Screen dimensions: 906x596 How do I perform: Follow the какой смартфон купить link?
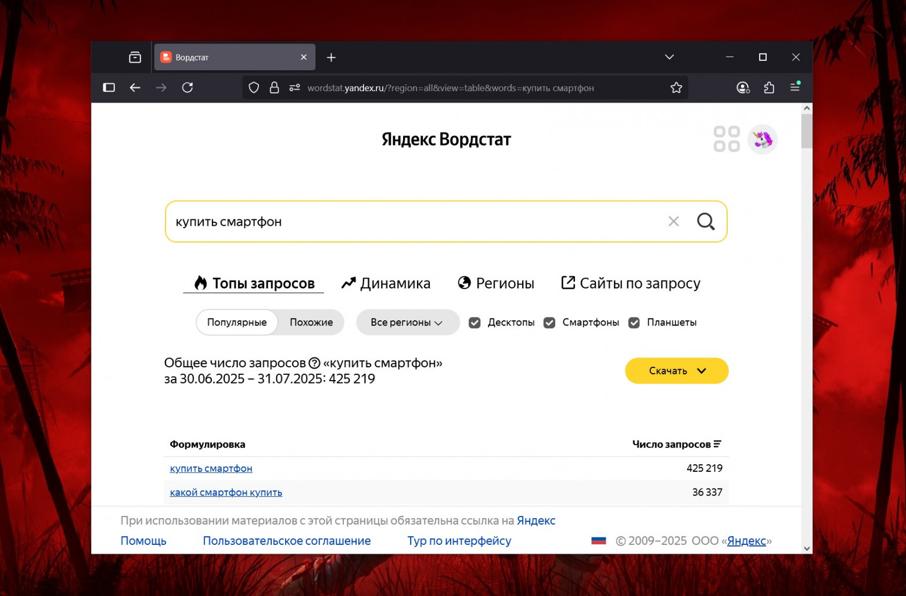225,492
